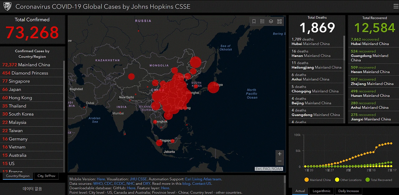Click the Bangkok case circle on map

tap(155, 122)
